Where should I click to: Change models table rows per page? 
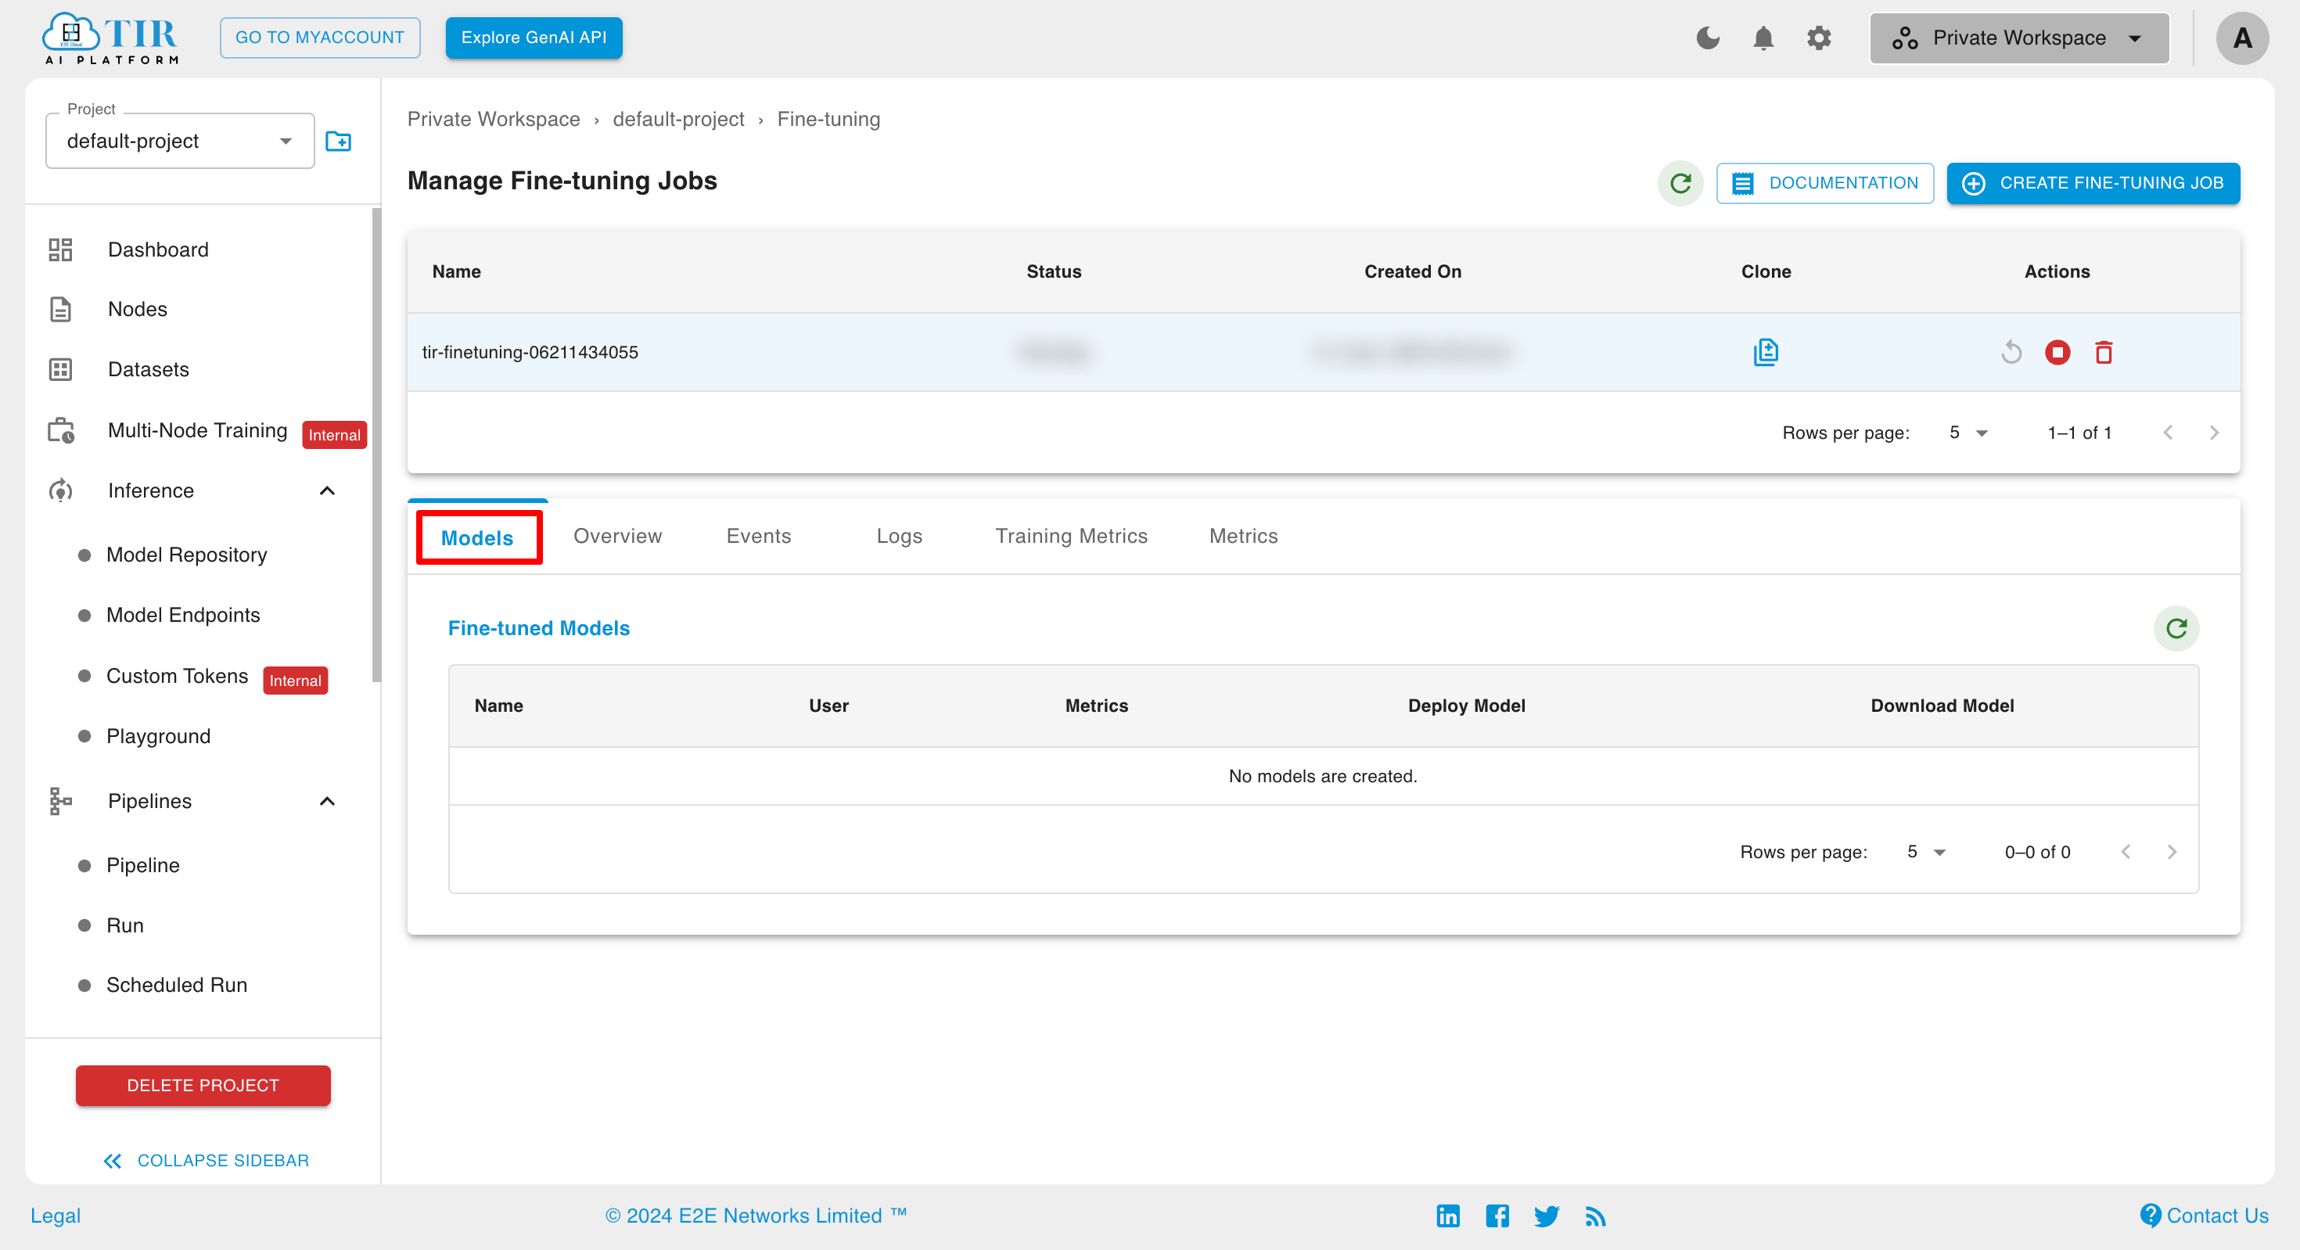[x=1926, y=852]
